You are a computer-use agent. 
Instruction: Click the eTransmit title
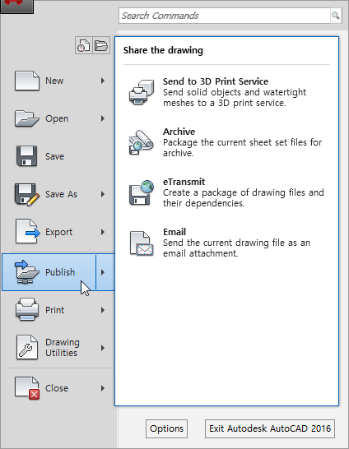184,182
